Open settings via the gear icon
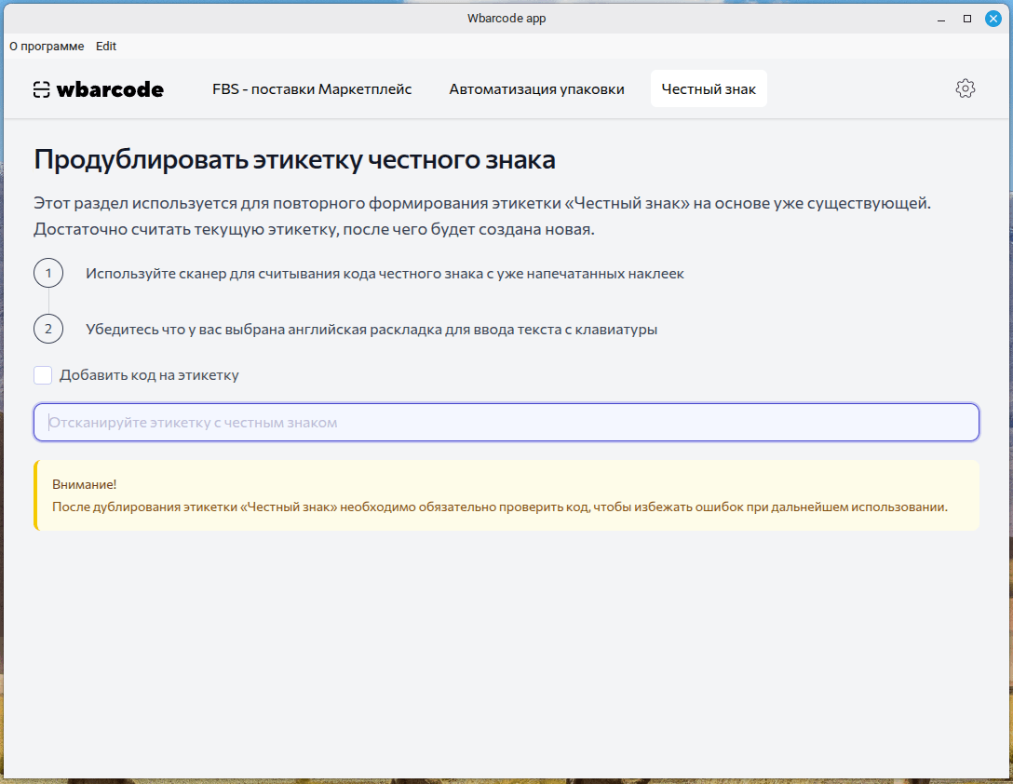 point(966,88)
